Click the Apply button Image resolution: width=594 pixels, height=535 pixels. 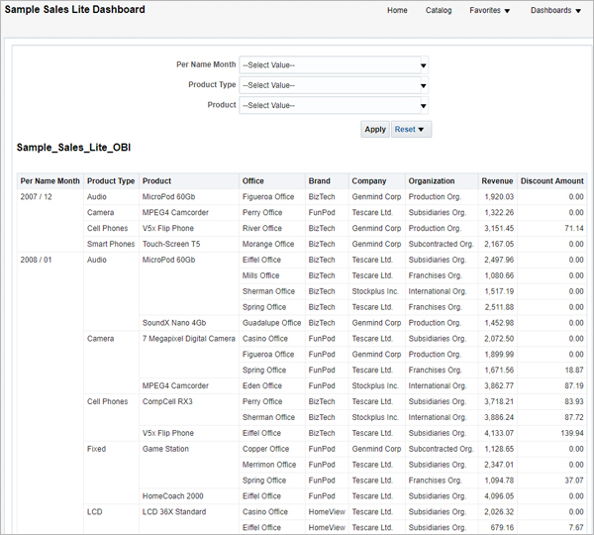[x=375, y=130]
